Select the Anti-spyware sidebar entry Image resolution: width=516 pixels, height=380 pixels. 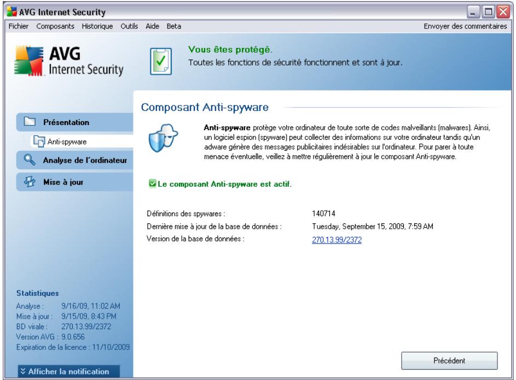(x=82, y=141)
